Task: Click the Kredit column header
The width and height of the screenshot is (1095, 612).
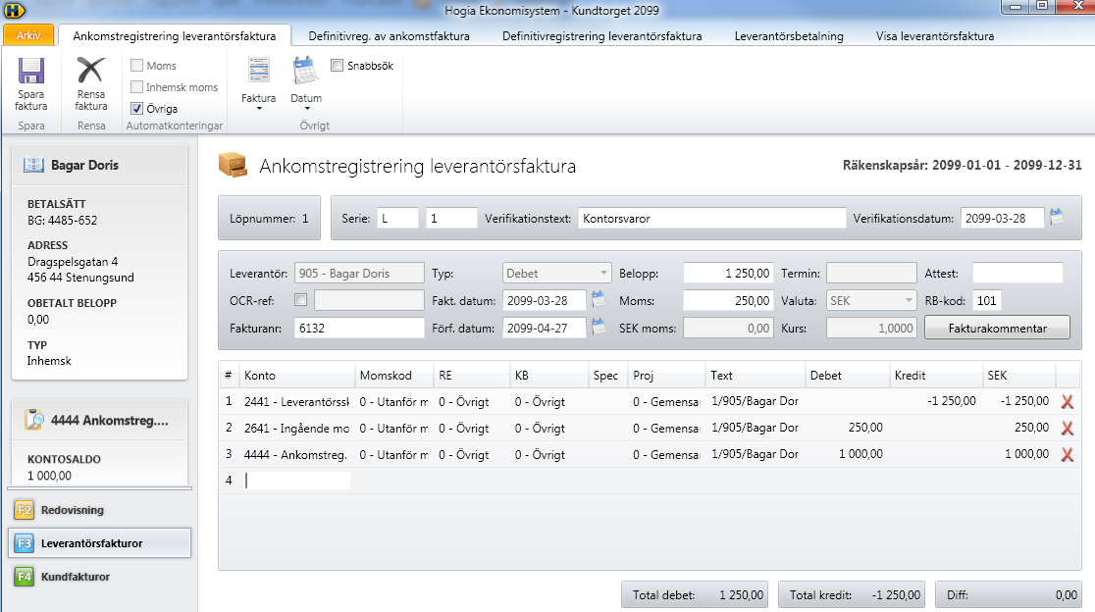Action: (936, 376)
